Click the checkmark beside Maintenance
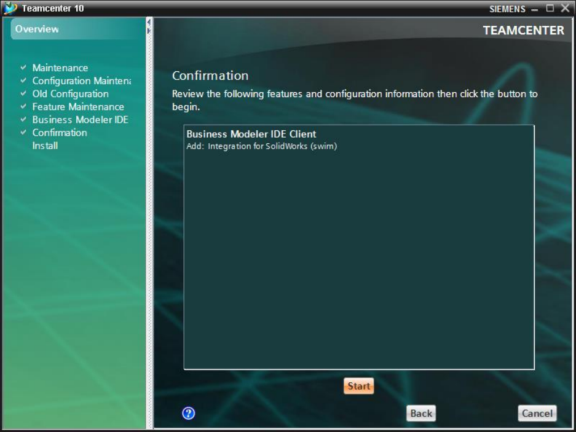 tap(23, 68)
